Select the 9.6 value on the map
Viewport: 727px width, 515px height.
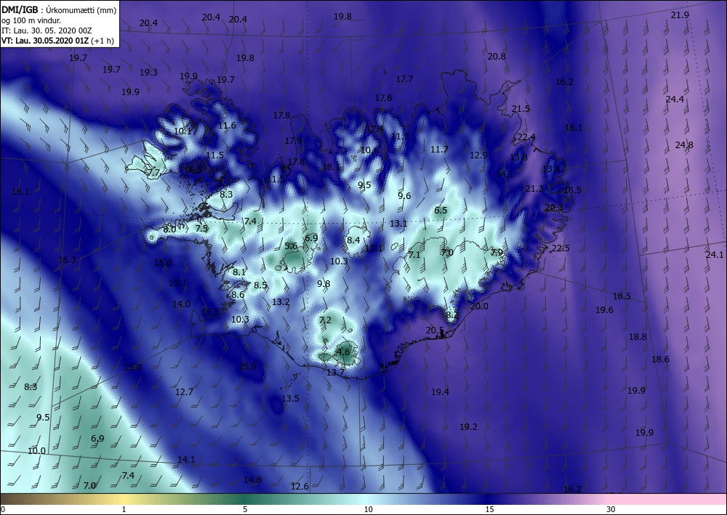[x=404, y=196]
